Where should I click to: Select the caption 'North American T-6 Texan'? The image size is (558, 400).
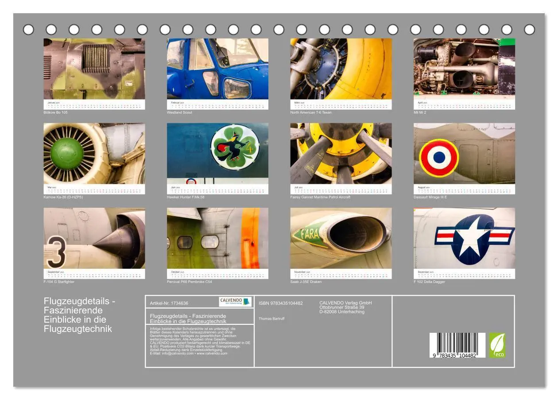[x=311, y=112]
